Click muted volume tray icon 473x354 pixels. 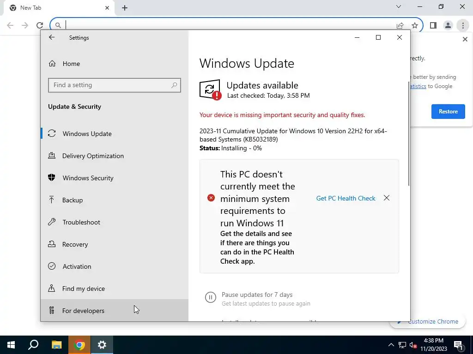point(413,345)
